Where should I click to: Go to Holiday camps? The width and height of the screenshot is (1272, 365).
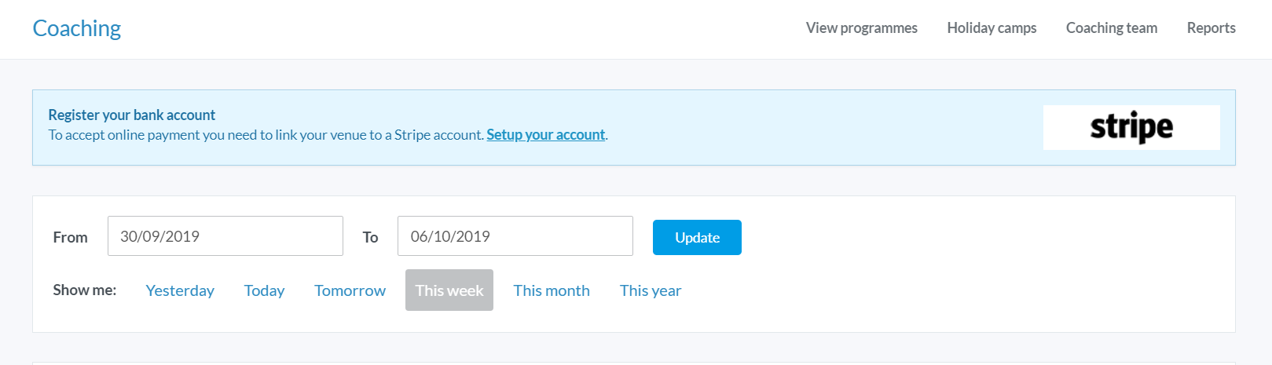tap(992, 28)
